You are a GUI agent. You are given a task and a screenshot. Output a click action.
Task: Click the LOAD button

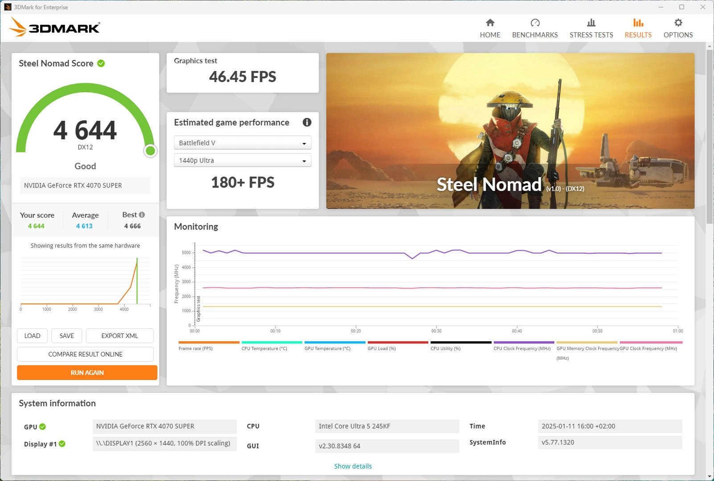(x=32, y=336)
